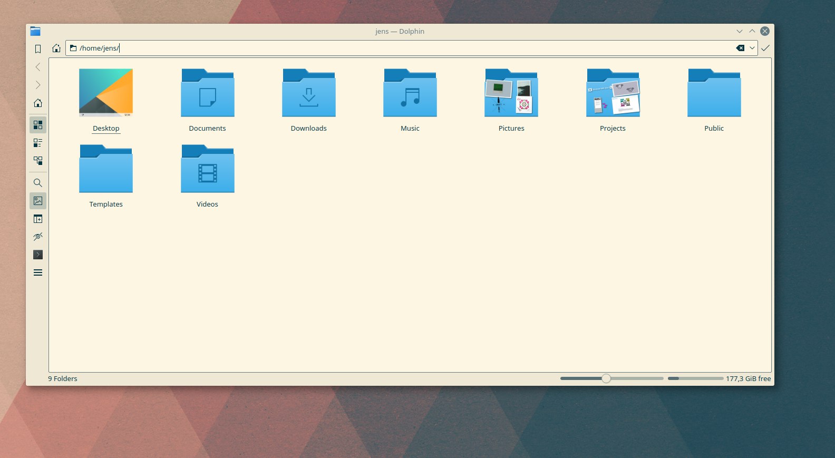Click the 'Music' folder label
Screen dimensions: 835x458
pyautogui.click(x=410, y=128)
